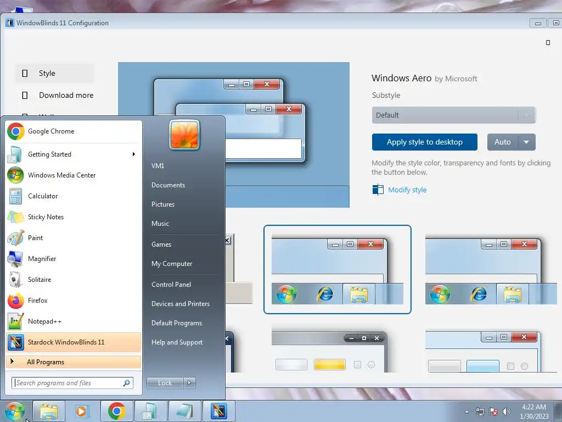
Task: Click Apply style to desktop button
Action: 425,142
